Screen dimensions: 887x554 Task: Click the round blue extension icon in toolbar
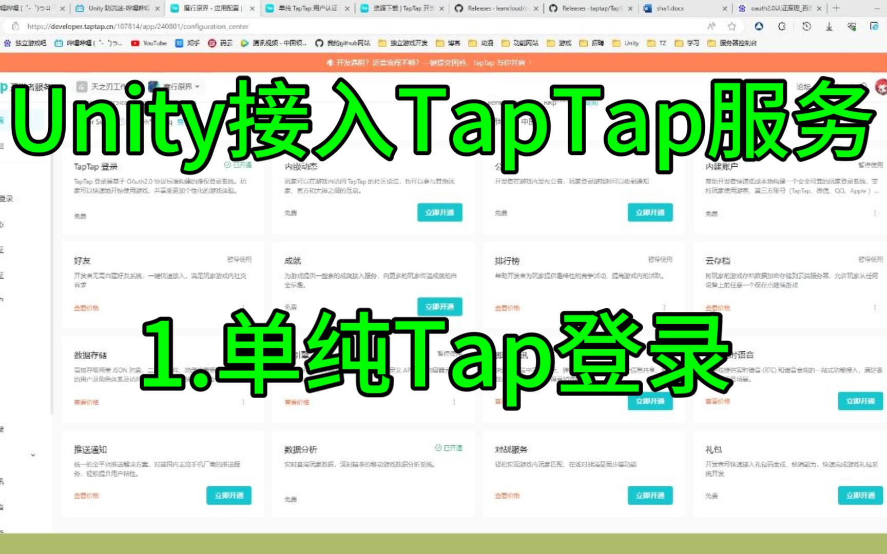759,26
